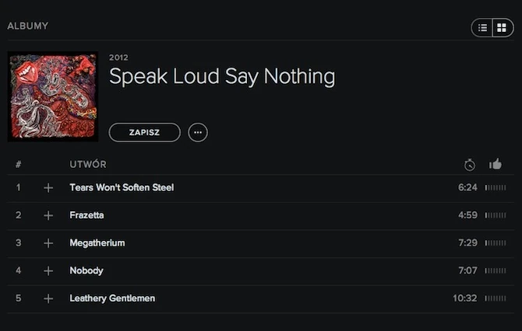Select the Leathery Gentlemen track title
Screen dimensions: 522x331
tap(112, 298)
